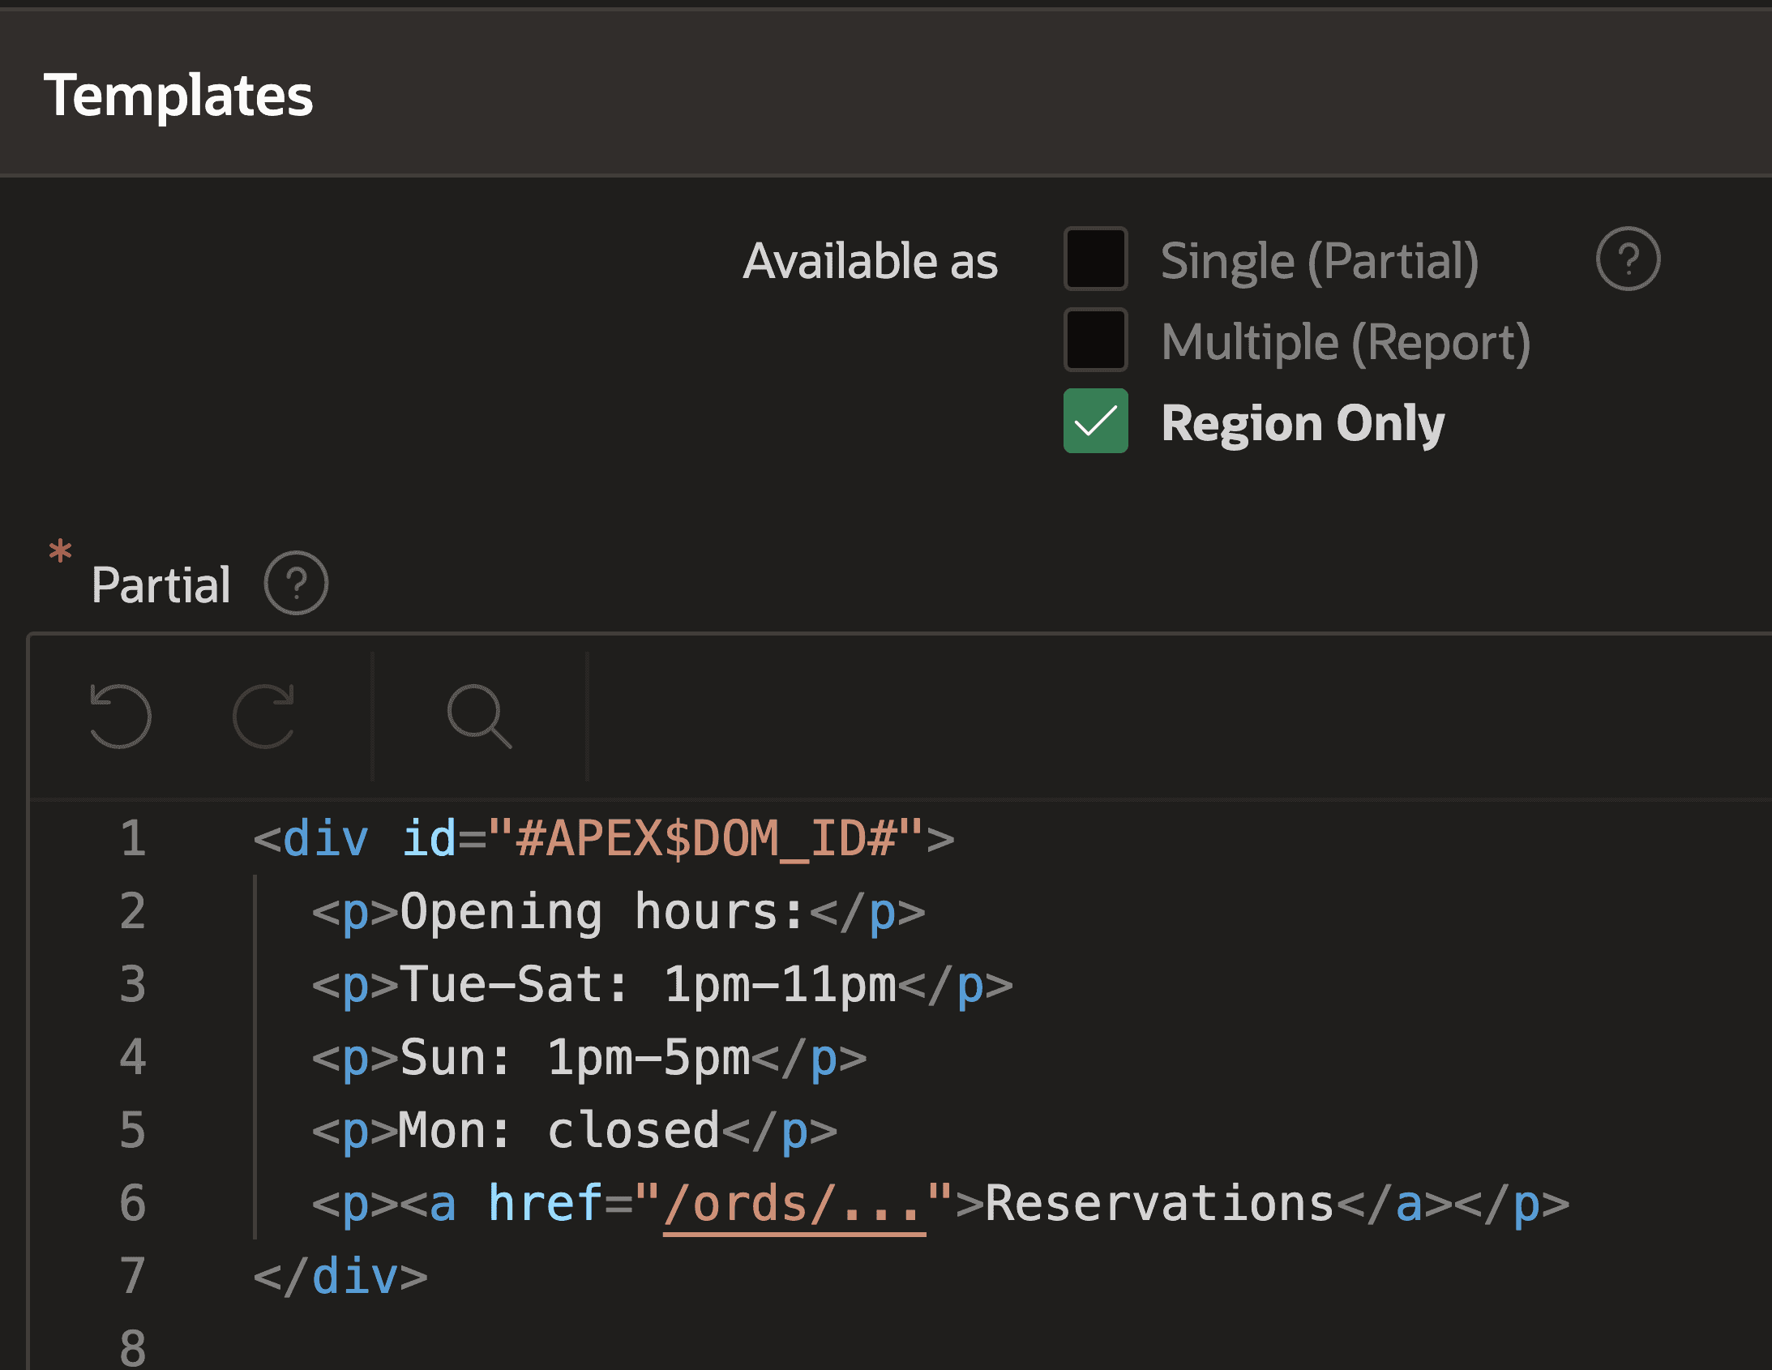Click the Templates heading

click(178, 96)
